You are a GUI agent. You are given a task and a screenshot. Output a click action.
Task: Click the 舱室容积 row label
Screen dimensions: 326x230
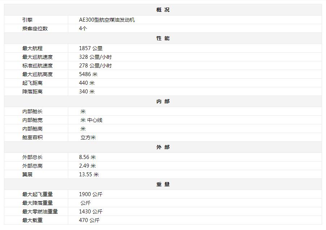(32, 137)
